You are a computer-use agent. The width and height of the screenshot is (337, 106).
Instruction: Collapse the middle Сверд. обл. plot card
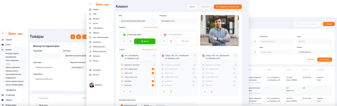(195, 56)
